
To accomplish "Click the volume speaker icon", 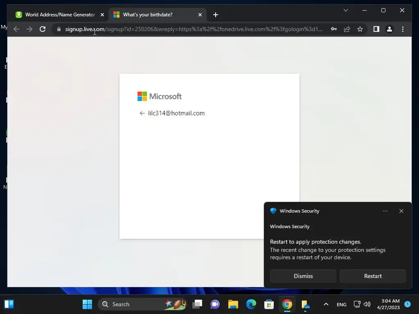I will pyautogui.click(x=367, y=304).
